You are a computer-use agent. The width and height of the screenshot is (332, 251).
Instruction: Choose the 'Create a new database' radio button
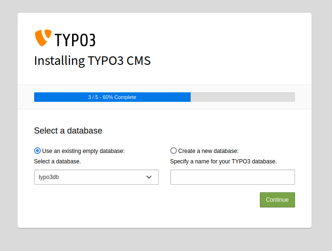coord(174,151)
